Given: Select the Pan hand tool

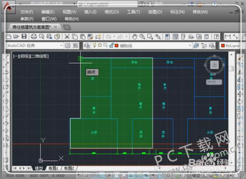Looking at the screenshot, I should pyautogui.click(x=134, y=36).
